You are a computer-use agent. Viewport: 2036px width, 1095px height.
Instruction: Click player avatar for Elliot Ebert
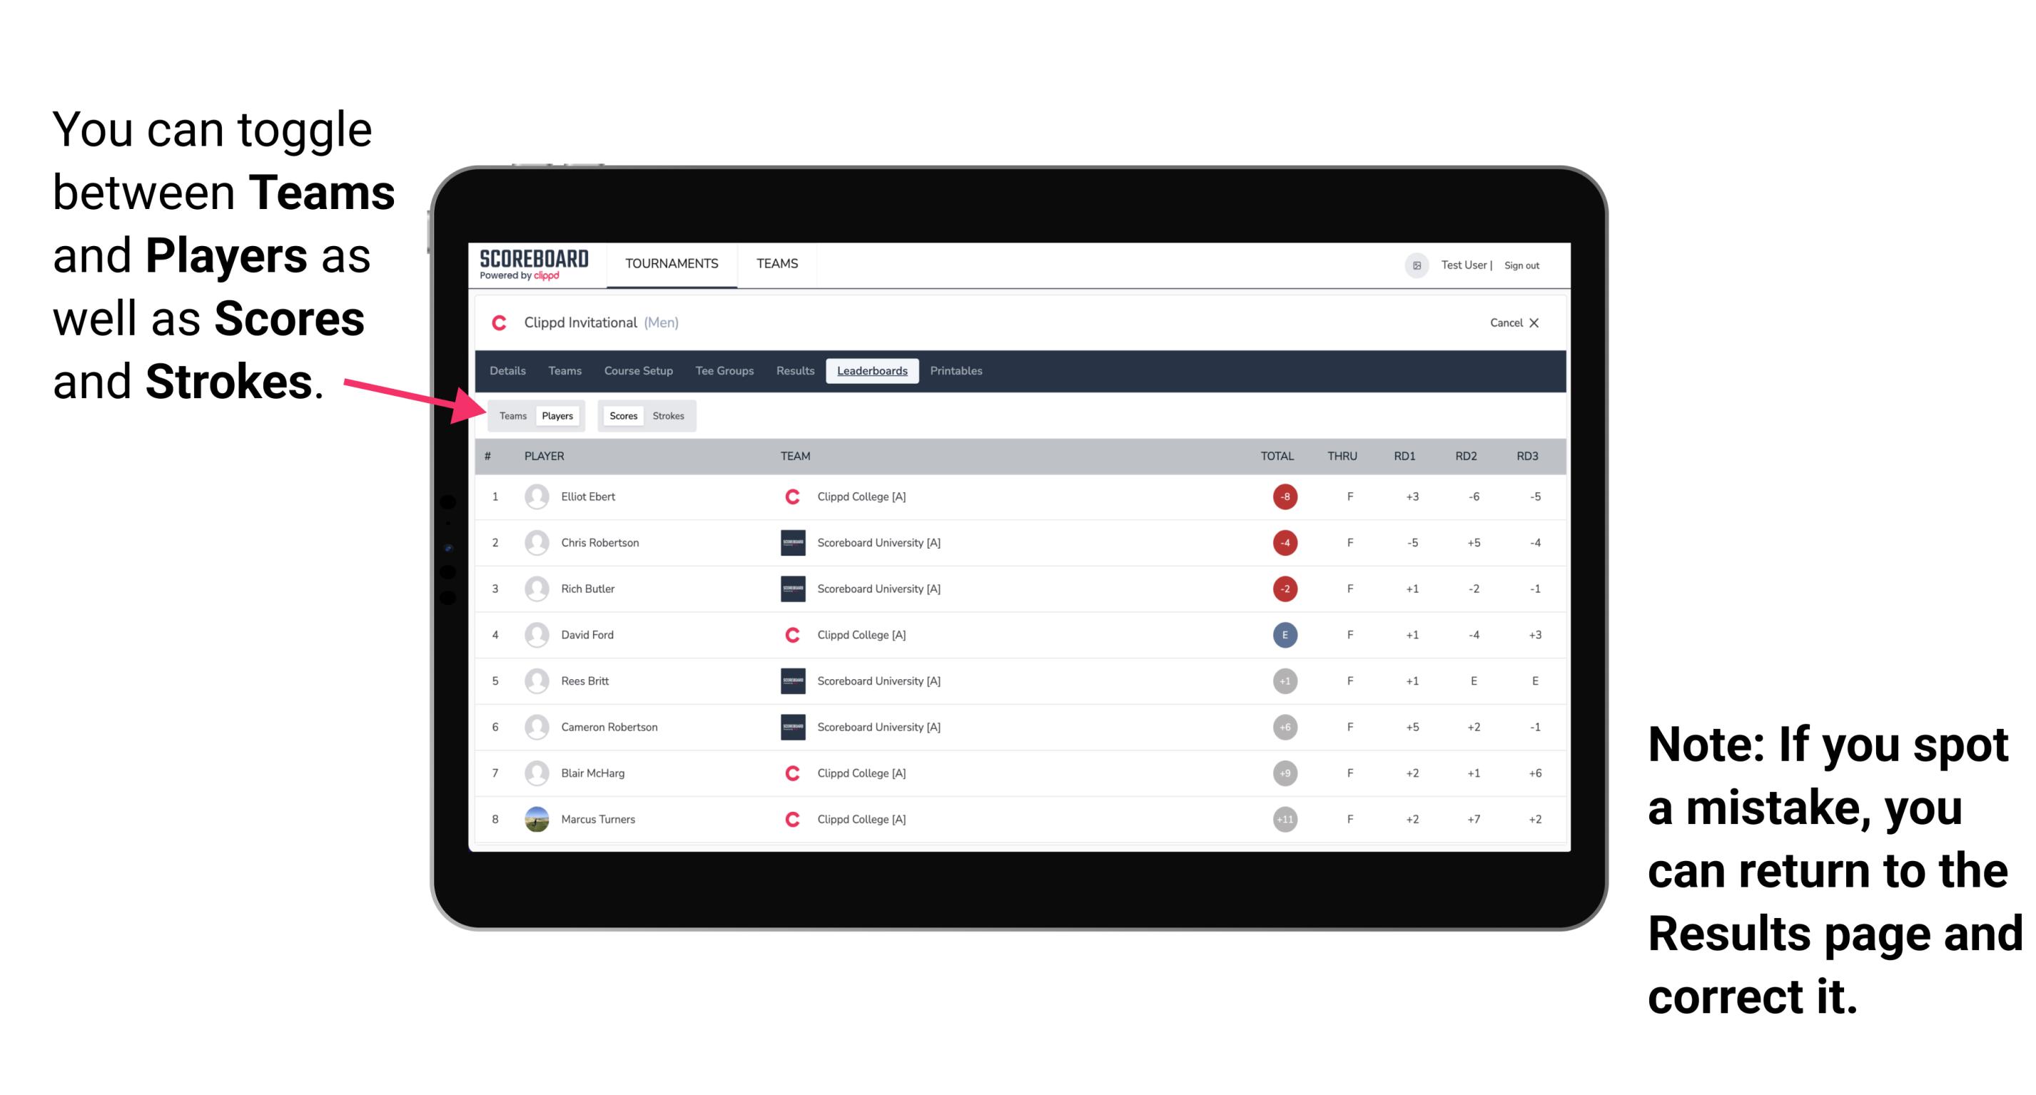click(534, 495)
